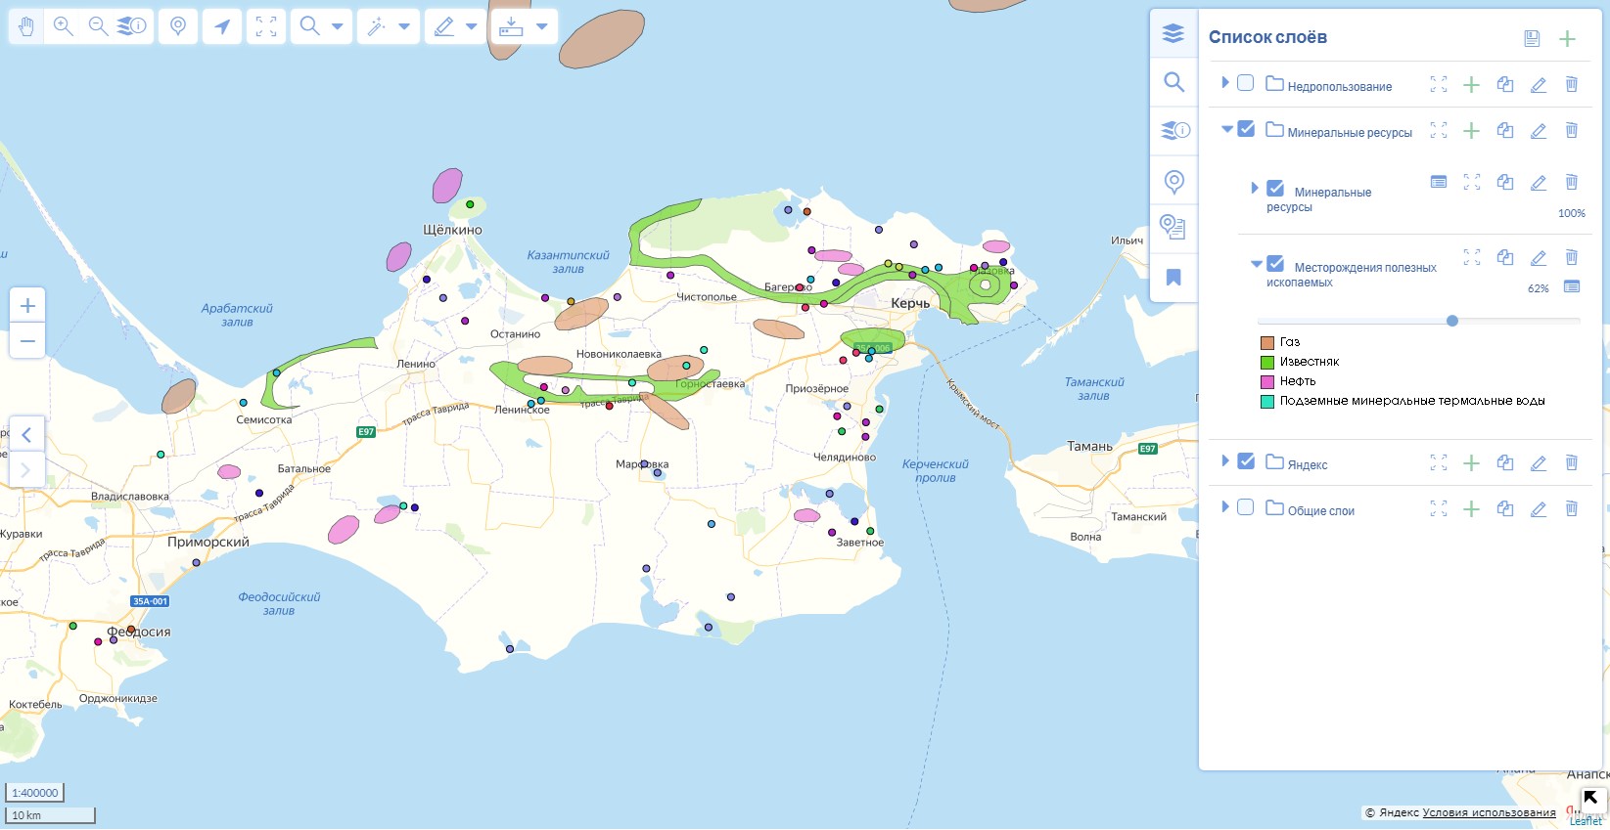Open the layers list sidebar tab
Viewport: 1610px width, 830px height.
tap(1173, 34)
